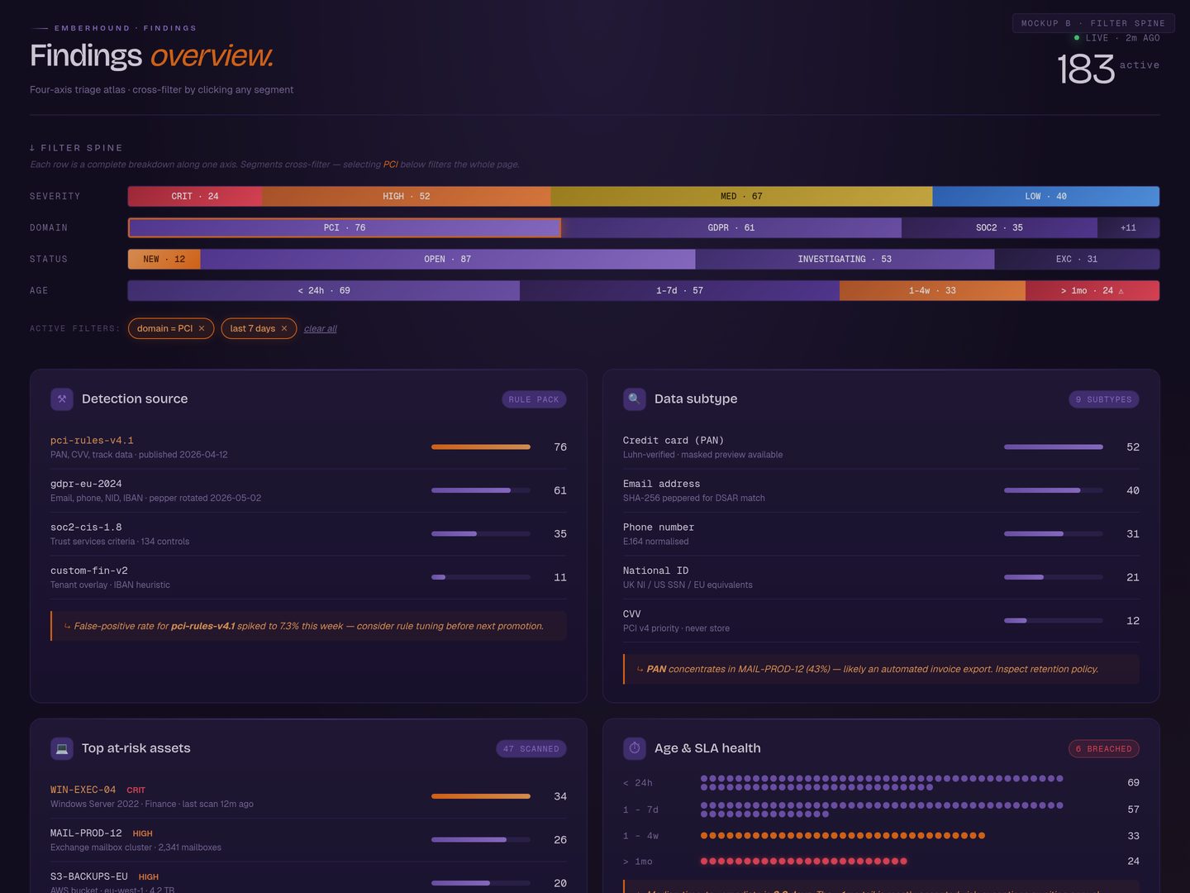This screenshot has height=893, width=1190.
Task: Choose the GDPR domain segment
Action: 731,227
